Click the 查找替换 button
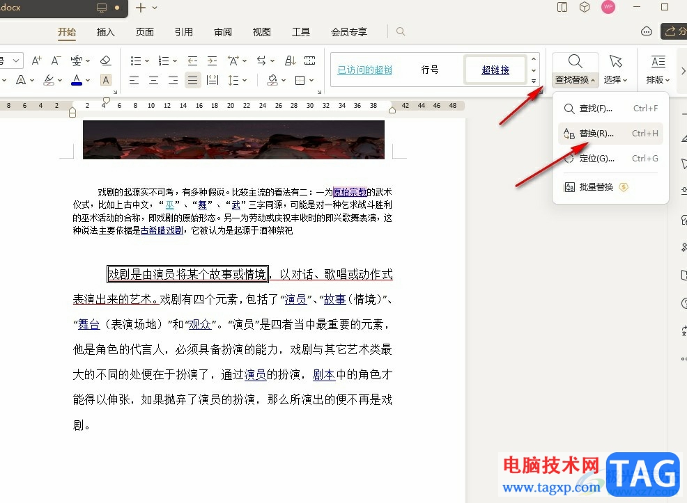This screenshot has height=503, width=687. pyautogui.click(x=576, y=69)
